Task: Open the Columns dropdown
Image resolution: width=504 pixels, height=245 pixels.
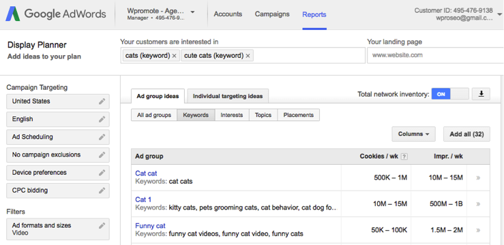Action: coord(413,134)
